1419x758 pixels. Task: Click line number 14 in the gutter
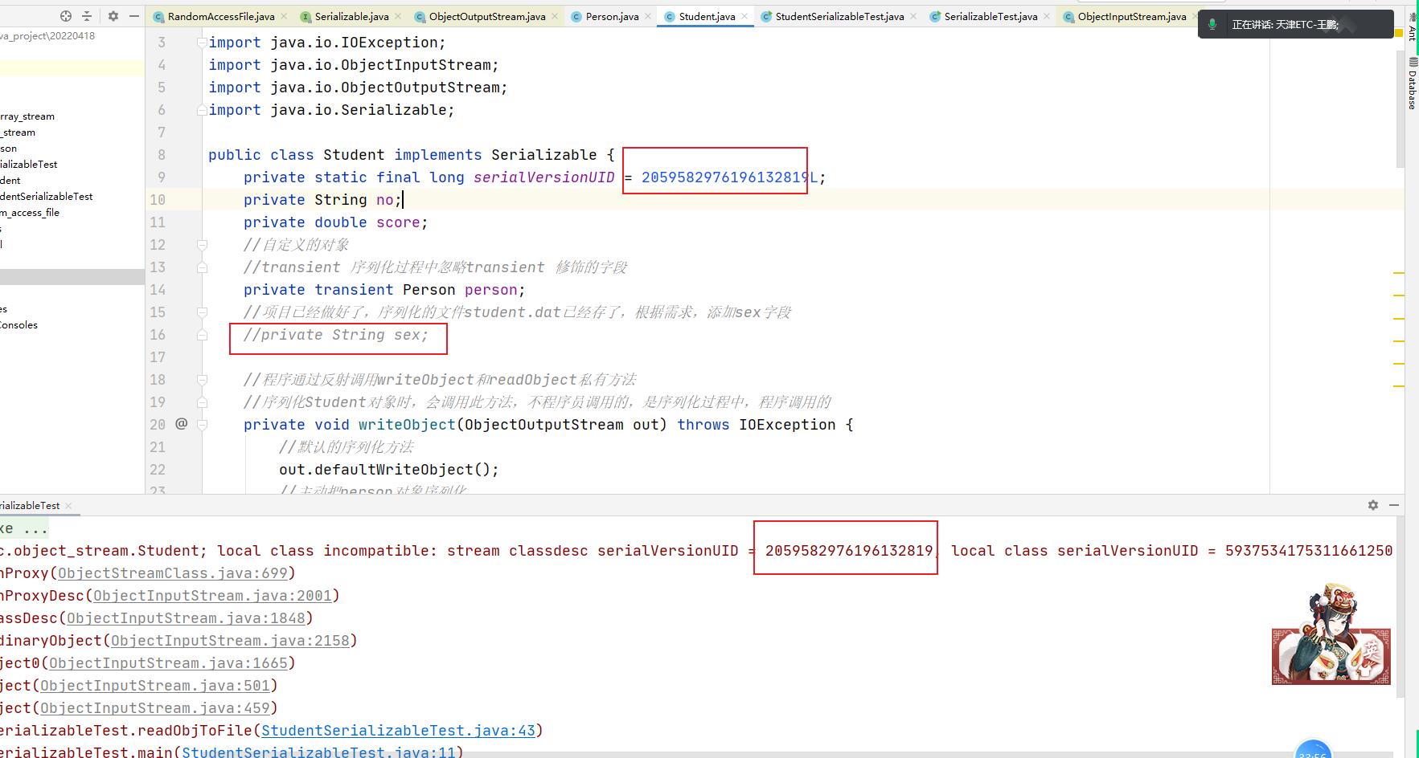click(x=158, y=290)
